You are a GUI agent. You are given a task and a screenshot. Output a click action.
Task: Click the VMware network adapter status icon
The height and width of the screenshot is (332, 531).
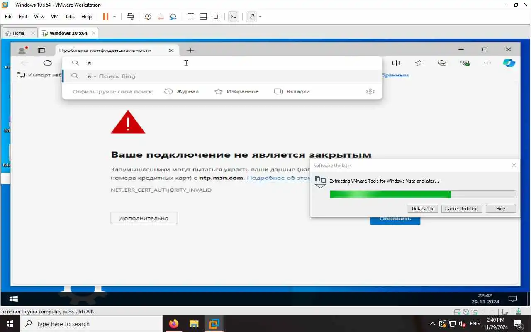click(475, 312)
